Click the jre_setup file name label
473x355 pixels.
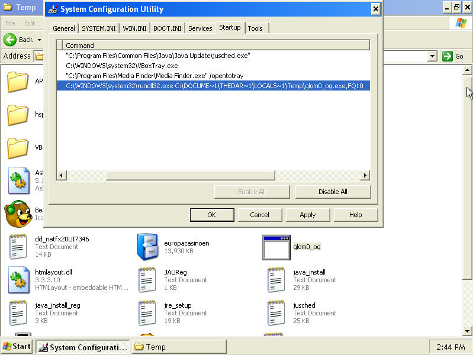point(178,305)
